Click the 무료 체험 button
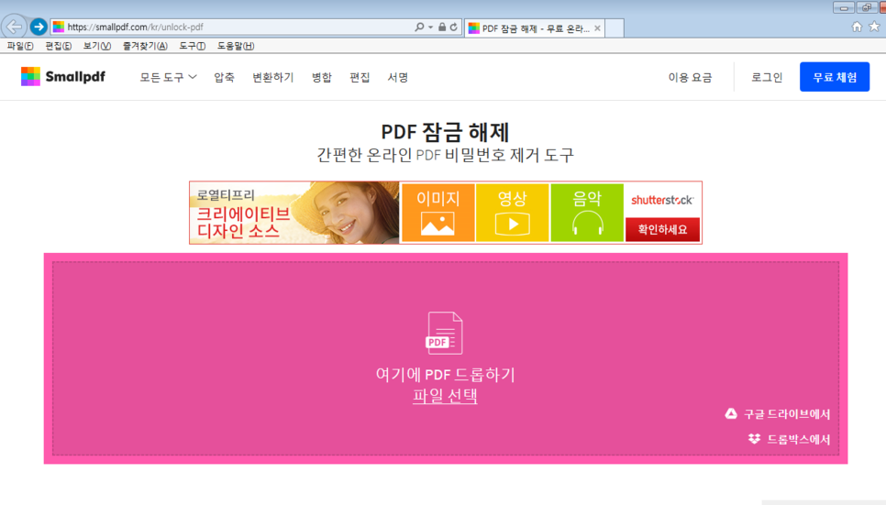The width and height of the screenshot is (886, 505). coord(835,77)
